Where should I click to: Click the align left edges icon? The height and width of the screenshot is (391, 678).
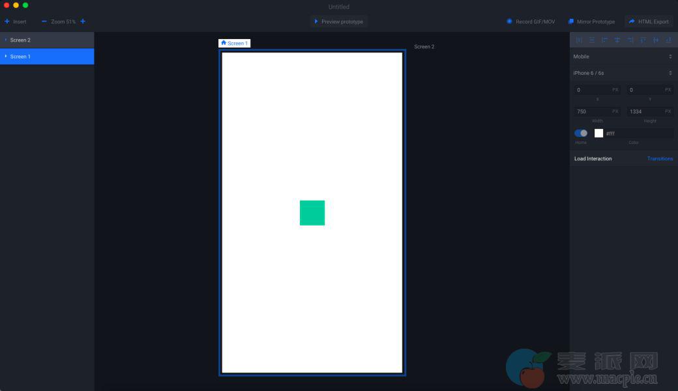604,40
